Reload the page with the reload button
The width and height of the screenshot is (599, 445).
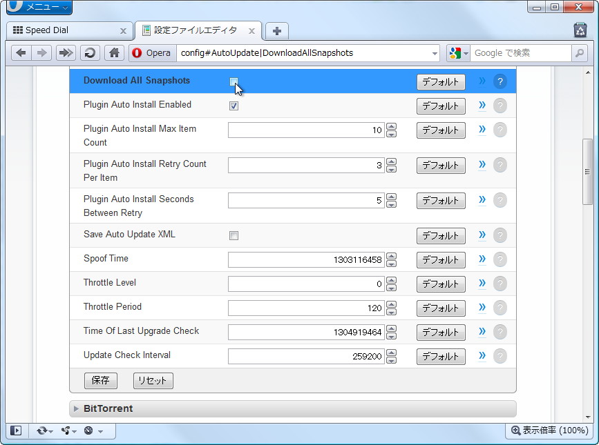point(90,52)
